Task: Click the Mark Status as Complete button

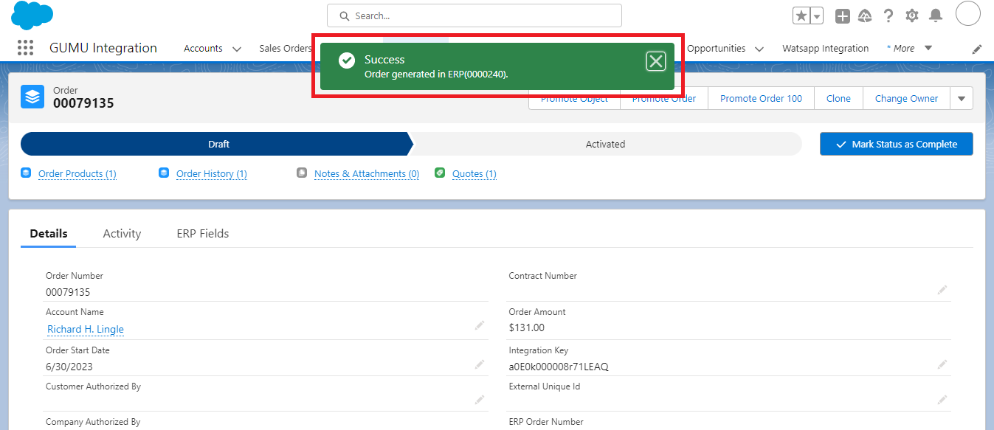Action: click(x=896, y=144)
